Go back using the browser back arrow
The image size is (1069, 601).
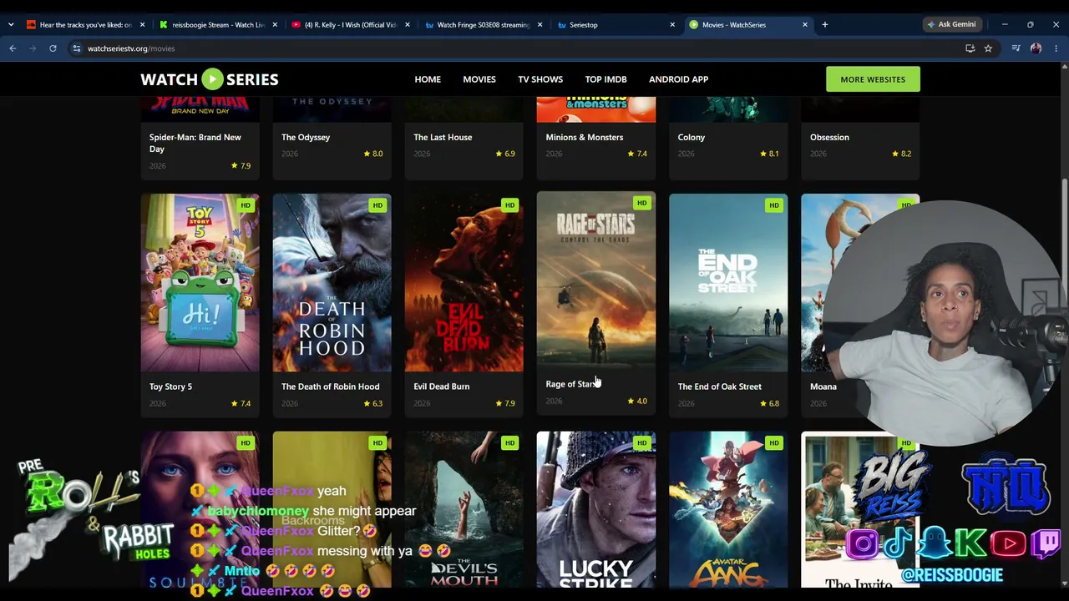click(13, 48)
